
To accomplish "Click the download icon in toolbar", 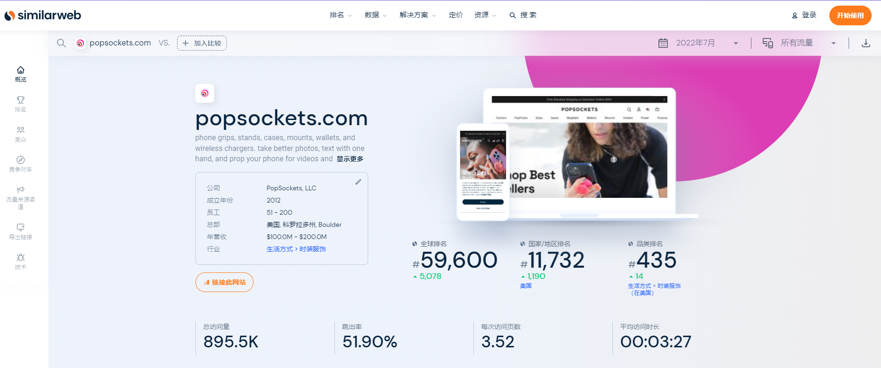I will [866, 43].
